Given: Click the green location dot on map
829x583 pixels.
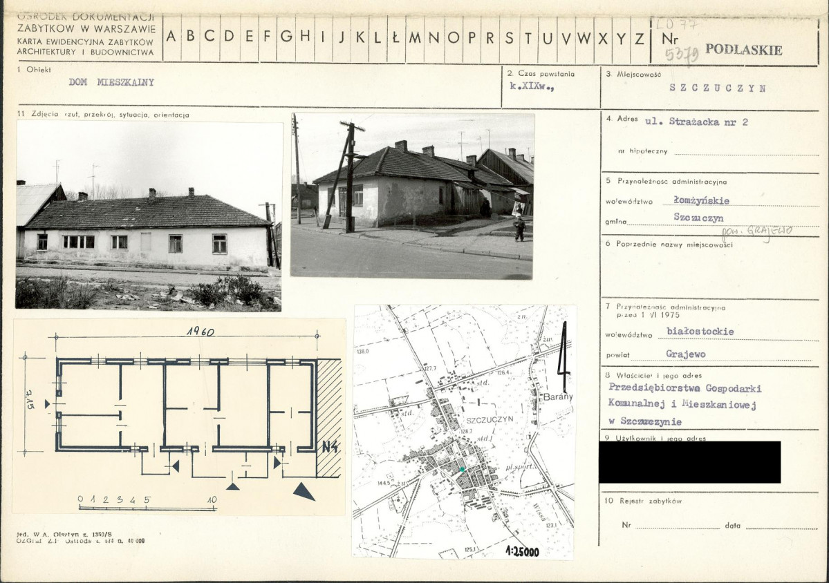Looking at the screenshot, I should coord(462,469).
